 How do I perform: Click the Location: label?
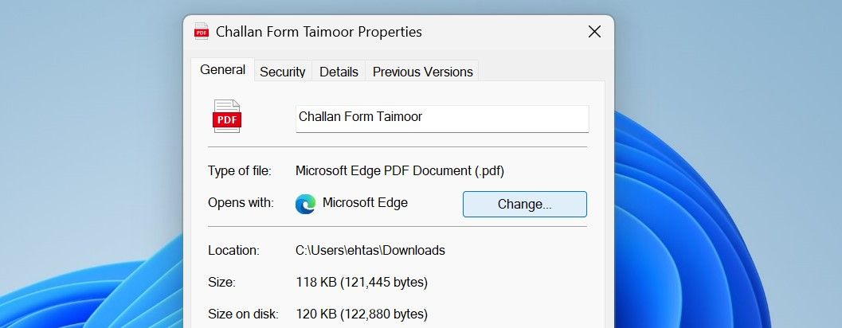pos(233,250)
